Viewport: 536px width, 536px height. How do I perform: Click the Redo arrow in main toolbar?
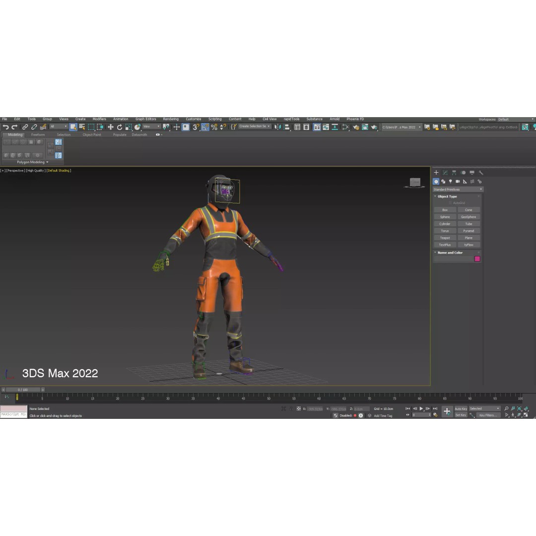(x=14, y=127)
